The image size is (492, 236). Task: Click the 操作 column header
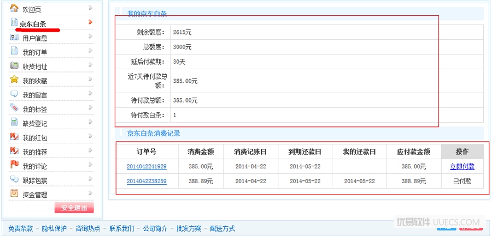(x=462, y=152)
